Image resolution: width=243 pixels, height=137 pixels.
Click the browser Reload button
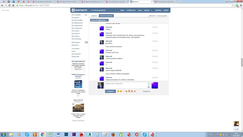click(x=9, y=5)
